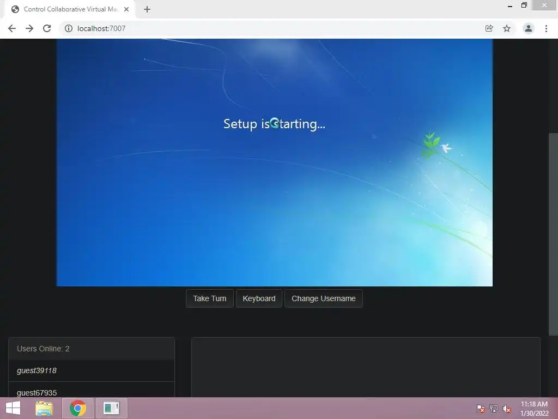
Task: Select the Control Collaborative Virtual Machines tab
Action: click(70, 9)
